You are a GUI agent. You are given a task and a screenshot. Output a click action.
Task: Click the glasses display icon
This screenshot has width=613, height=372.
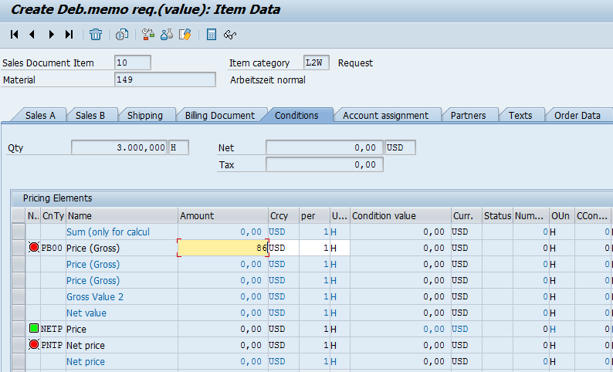229,34
